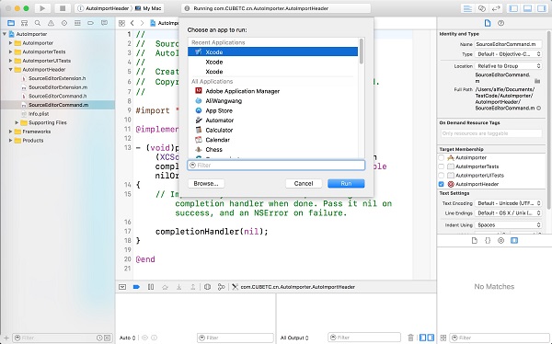Toggle the Navigator panel visibility
The image size is (552, 344).
[513, 8]
